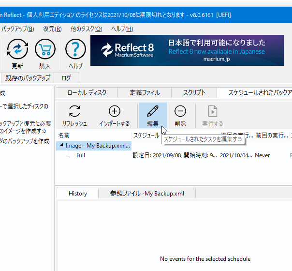Click the スケジュール column header
Viewport: 292px width, 271px height.
pos(146,135)
